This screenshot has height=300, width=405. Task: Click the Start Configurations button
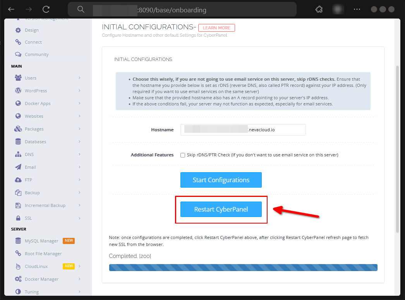(221, 180)
